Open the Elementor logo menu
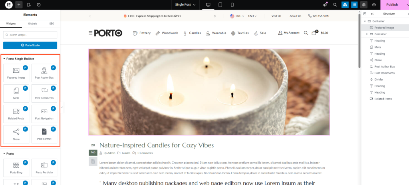409x185 pixels. coord(9,5)
